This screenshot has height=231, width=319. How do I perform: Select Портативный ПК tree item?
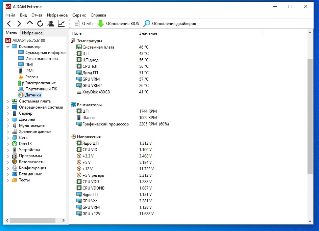coord(41,89)
